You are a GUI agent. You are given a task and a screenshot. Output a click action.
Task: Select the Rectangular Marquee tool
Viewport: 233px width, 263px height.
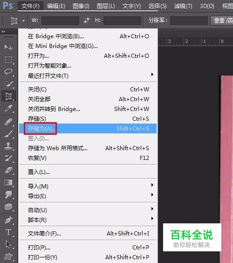pos(8,59)
